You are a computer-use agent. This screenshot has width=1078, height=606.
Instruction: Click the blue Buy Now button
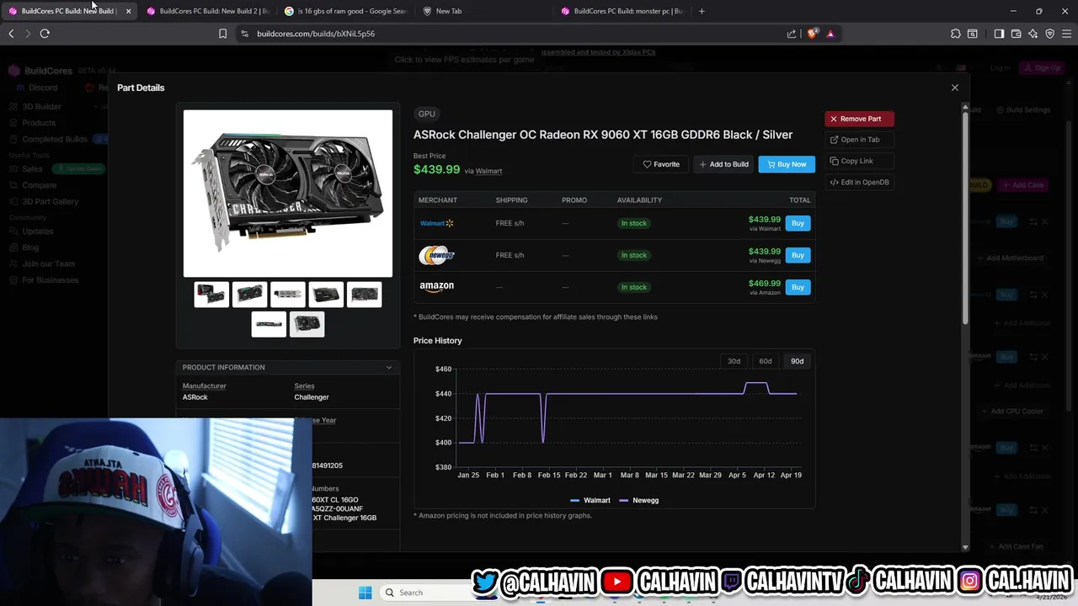[787, 164]
